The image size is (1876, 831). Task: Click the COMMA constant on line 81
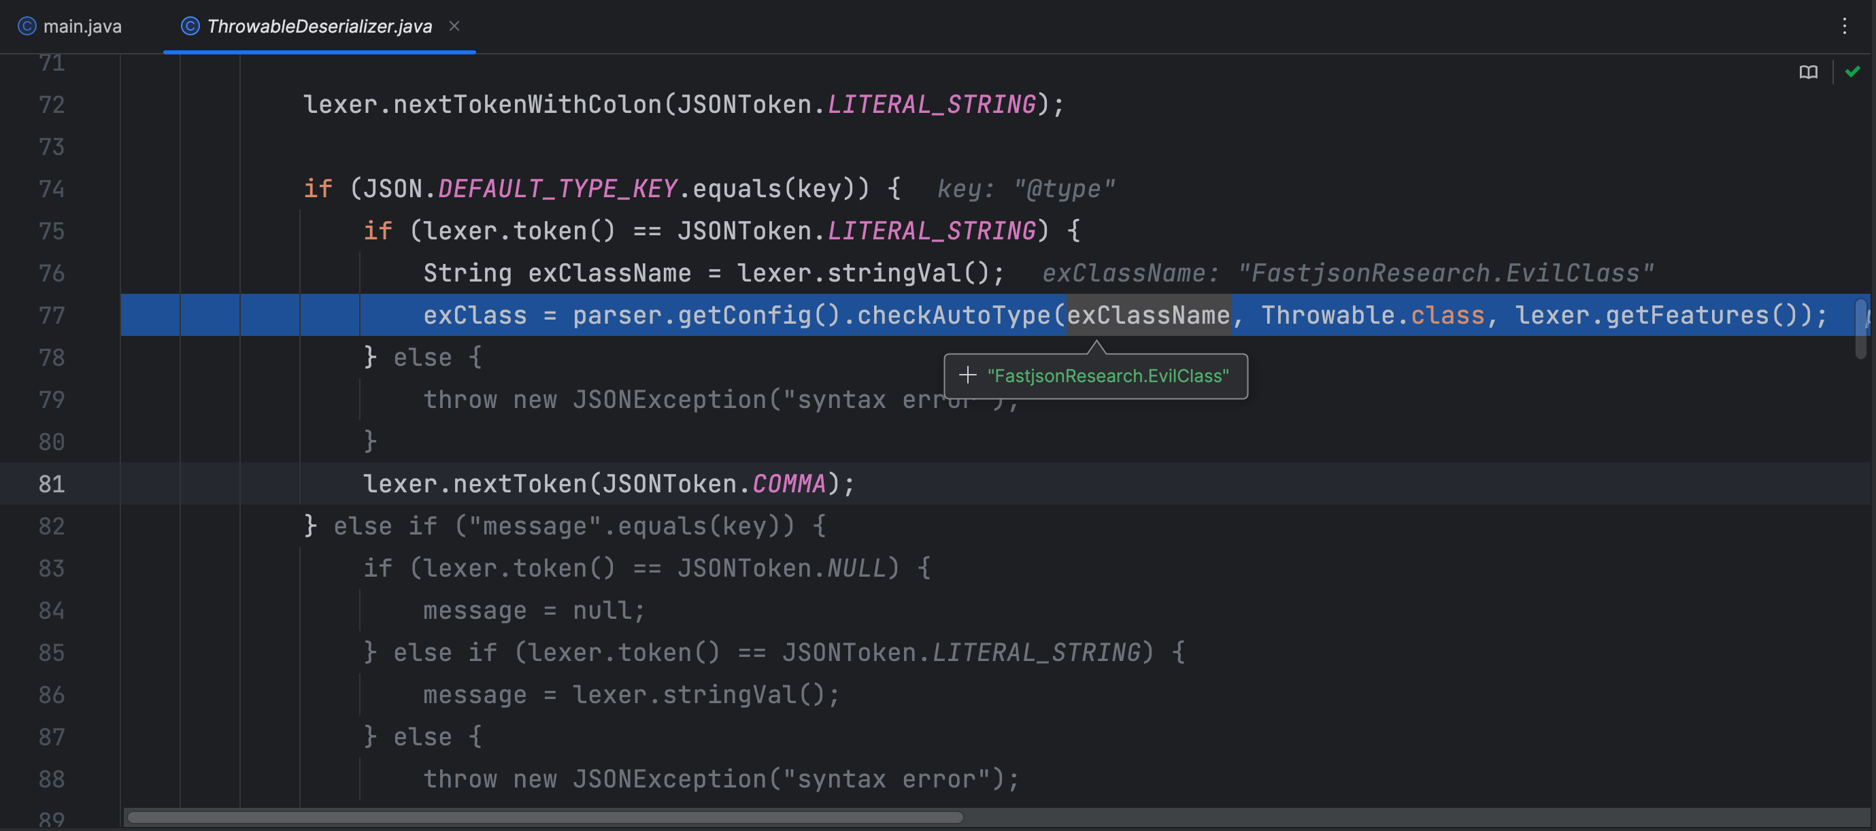(789, 484)
